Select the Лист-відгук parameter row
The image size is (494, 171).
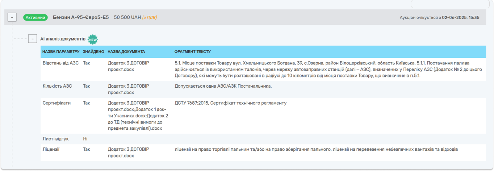[x=56, y=139]
